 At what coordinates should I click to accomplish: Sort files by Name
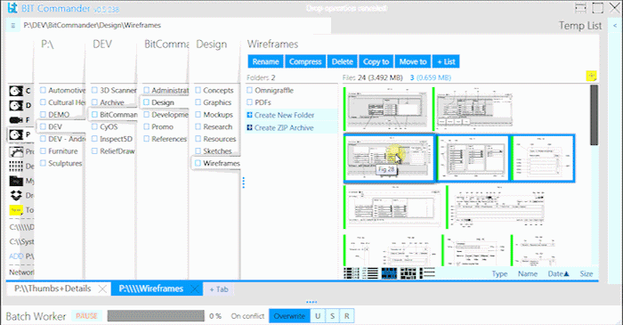pyautogui.click(x=528, y=273)
